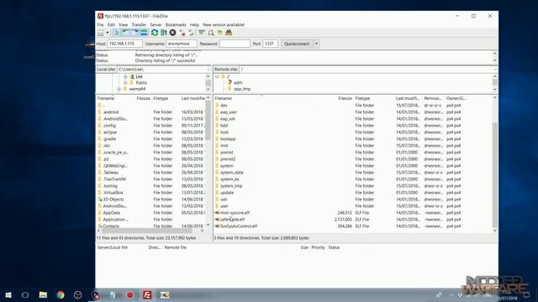Expand the Public folder in local tree
The image size is (538, 302).
(x=125, y=83)
